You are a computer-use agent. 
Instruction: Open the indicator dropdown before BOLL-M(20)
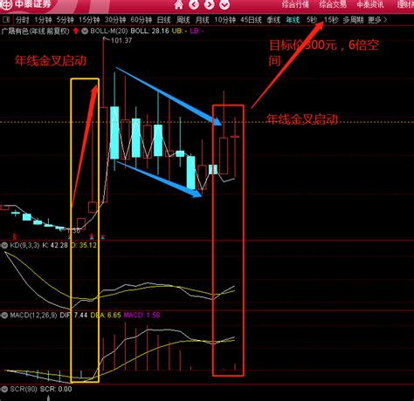(85, 31)
